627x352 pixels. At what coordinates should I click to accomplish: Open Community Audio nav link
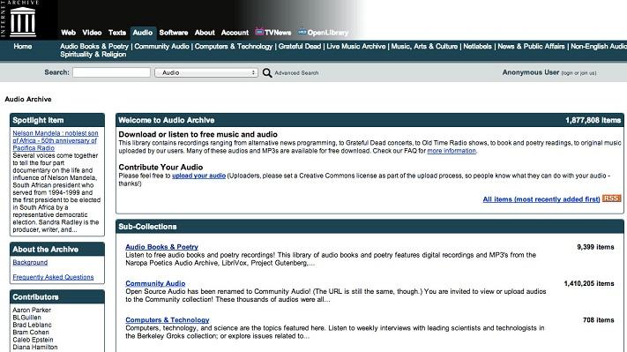(161, 47)
